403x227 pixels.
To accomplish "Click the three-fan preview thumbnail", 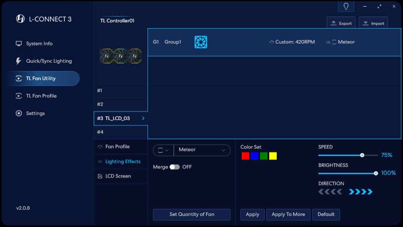I will coord(120,56).
